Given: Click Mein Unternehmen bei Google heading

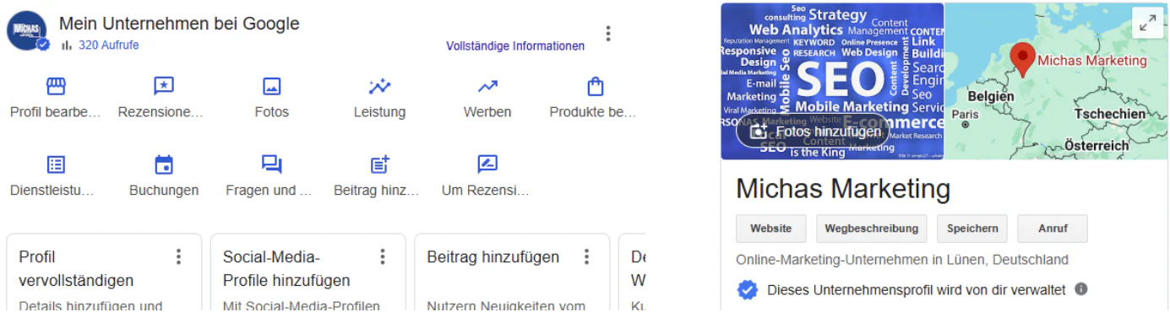Looking at the screenshot, I should (179, 24).
